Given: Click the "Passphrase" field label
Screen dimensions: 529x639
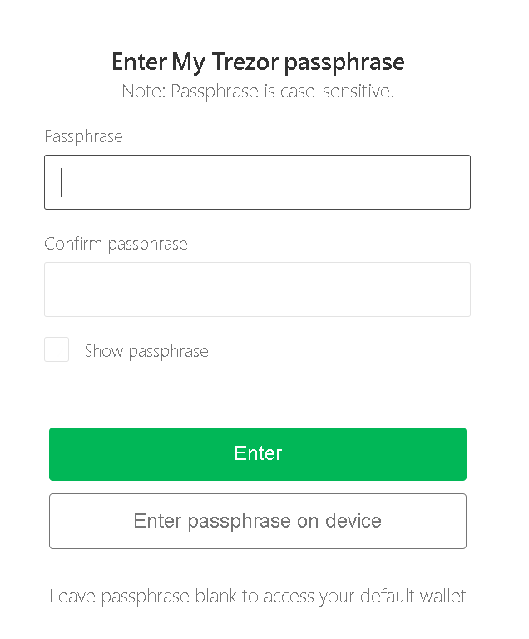Looking at the screenshot, I should (83, 136).
